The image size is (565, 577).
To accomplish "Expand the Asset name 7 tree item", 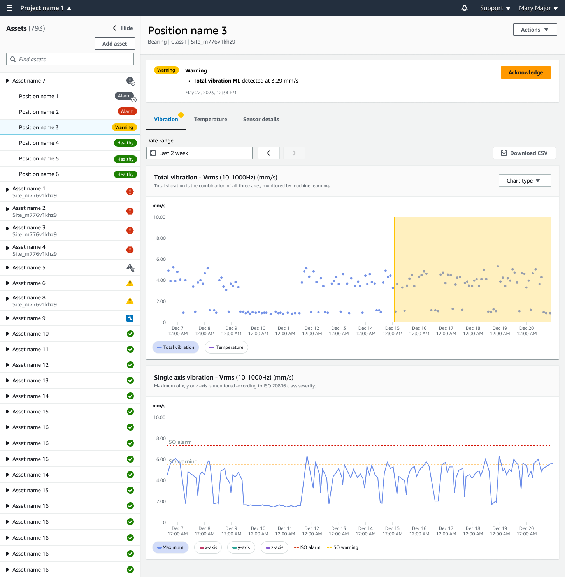I will (x=7, y=81).
